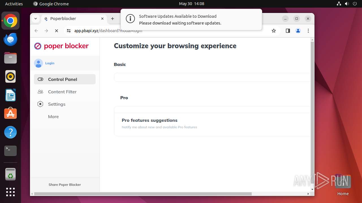
Task: Open Google Chrome from dock
Action: pyautogui.click(x=10, y=21)
